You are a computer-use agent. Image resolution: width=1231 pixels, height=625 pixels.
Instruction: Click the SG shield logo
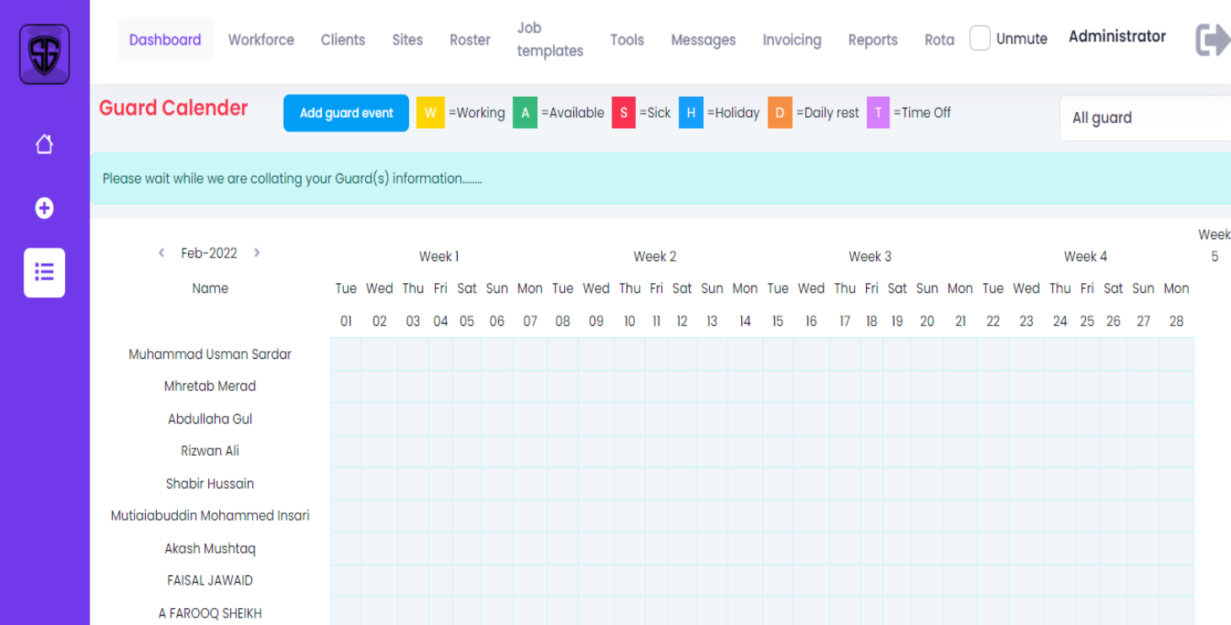tap(45, 55)
